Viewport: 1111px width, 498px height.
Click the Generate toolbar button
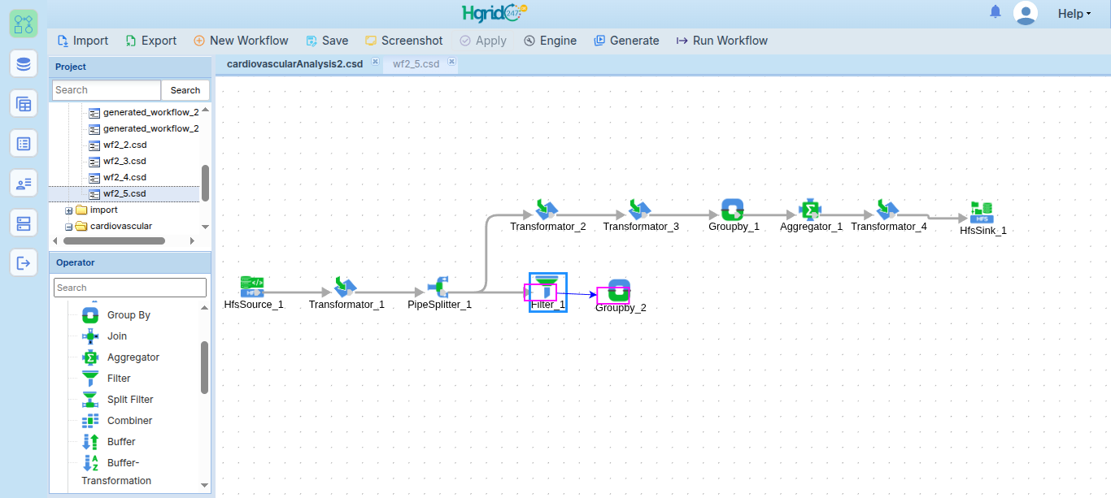click(x=626, y=41)
